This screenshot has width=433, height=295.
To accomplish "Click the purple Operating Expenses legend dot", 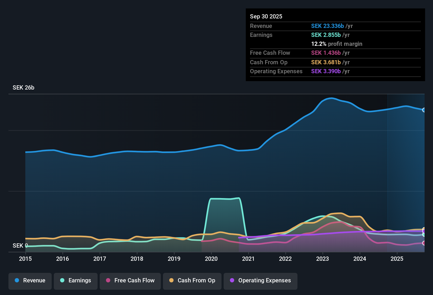I will pyautogui.click(x=232, y=281).
